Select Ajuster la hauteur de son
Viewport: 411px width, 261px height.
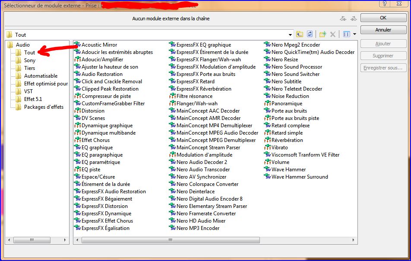[110, 66]
